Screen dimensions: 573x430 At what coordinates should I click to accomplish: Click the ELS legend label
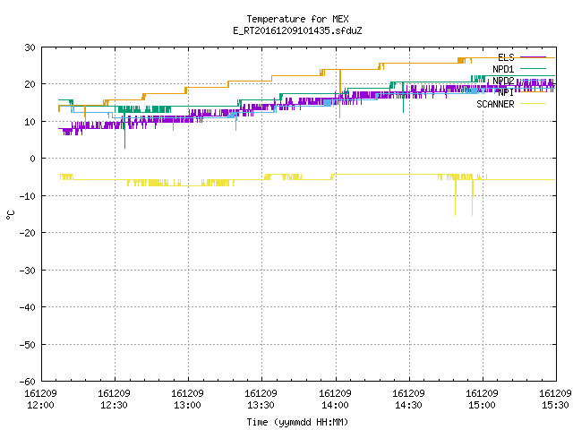506,57
